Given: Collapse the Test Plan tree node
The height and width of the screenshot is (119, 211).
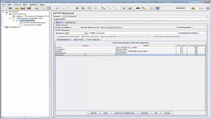Looking at the screenshot, I should tap(3, 12).
